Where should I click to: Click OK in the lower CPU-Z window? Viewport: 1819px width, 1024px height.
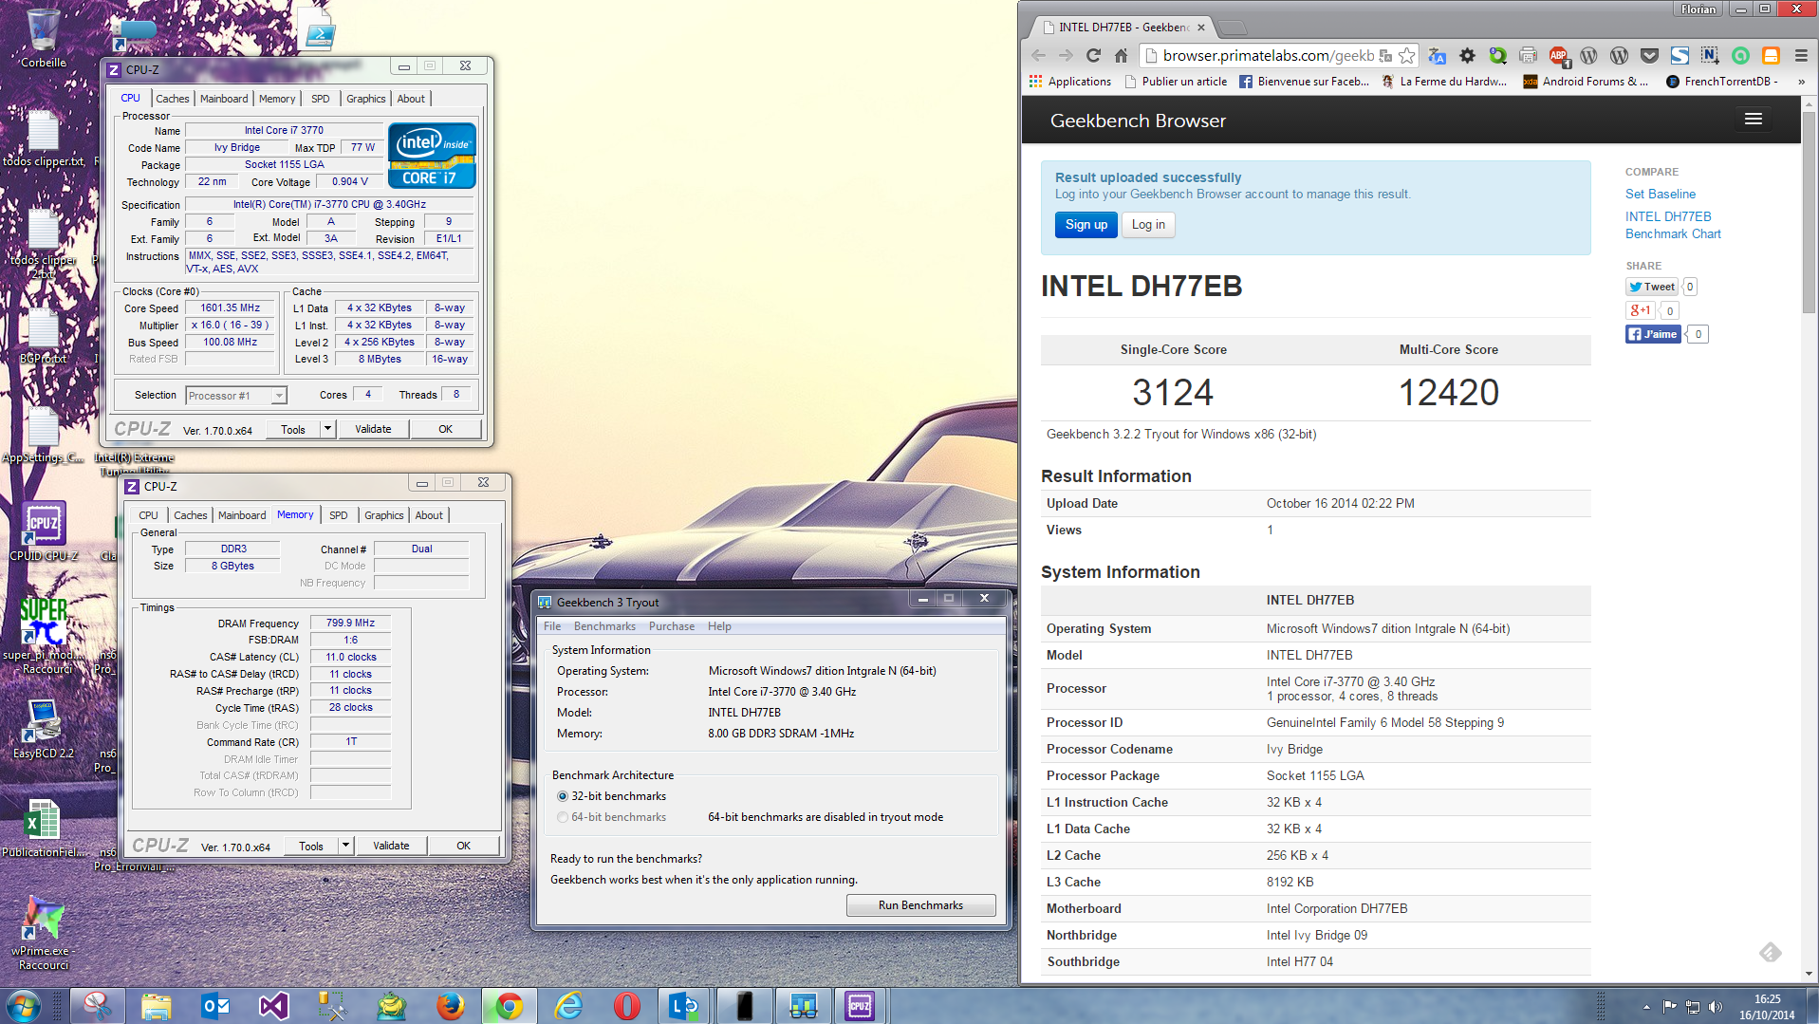tap(463, 846)
